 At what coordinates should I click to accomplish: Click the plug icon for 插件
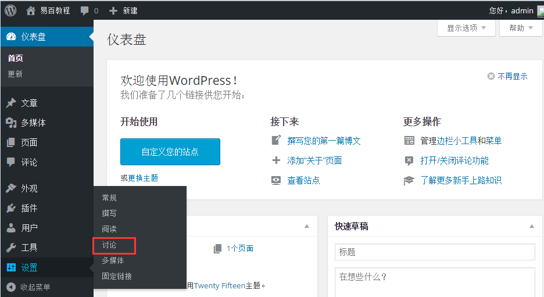pyautogui.click(x=11, y=208)
